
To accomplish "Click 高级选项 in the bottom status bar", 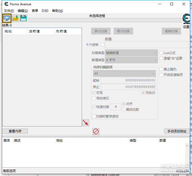I will [x=9, y=171].
